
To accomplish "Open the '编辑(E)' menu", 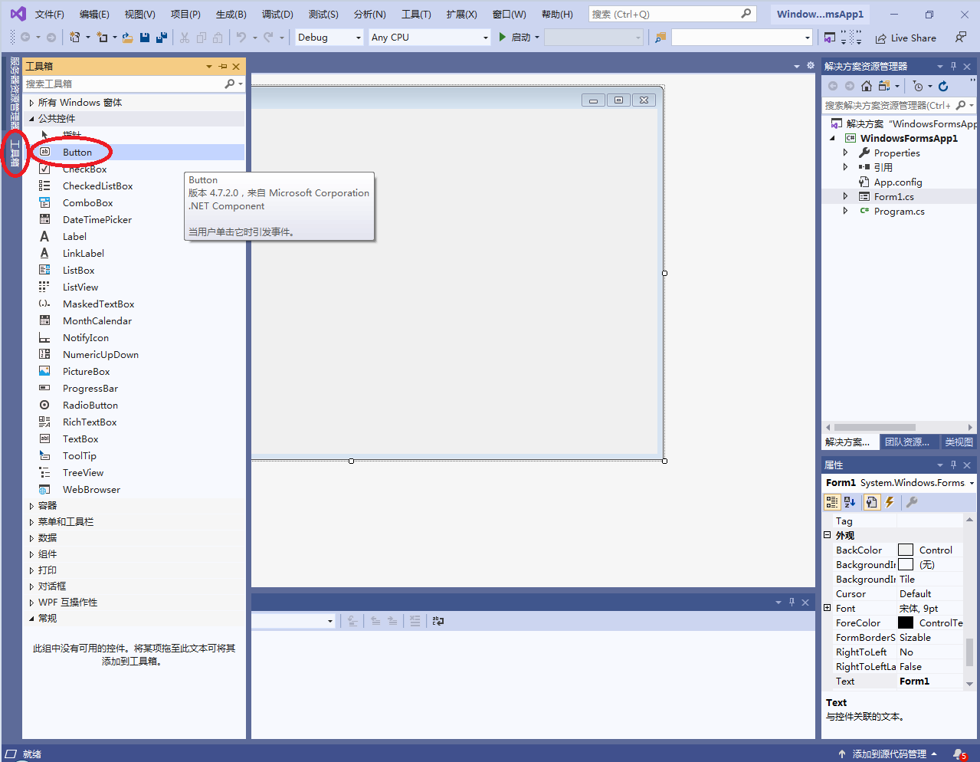I will (94, 15).
